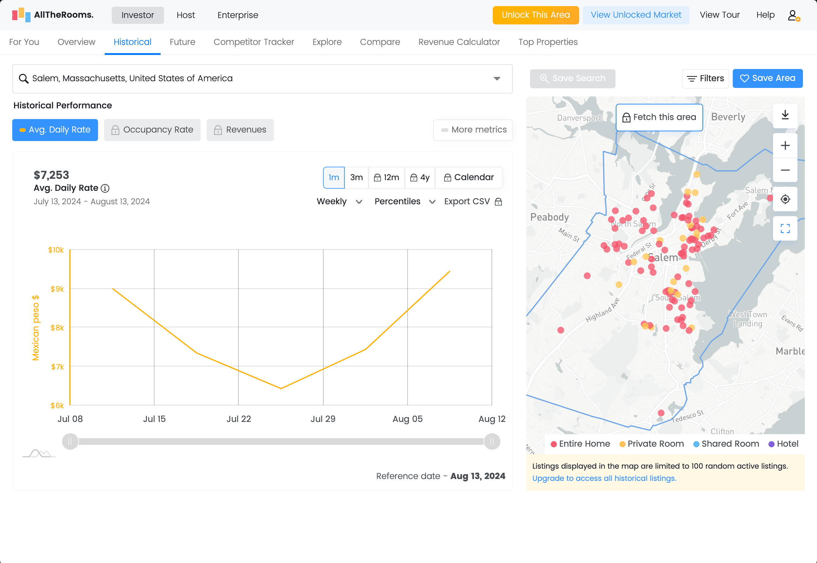Expand the Percentiles dropdown
Viewport: 817px width, 563px height.
click(404, 202)
